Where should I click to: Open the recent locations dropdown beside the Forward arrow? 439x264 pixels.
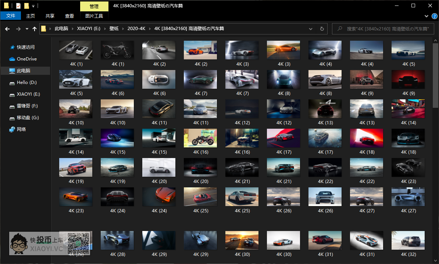click(x=27, y=29)
